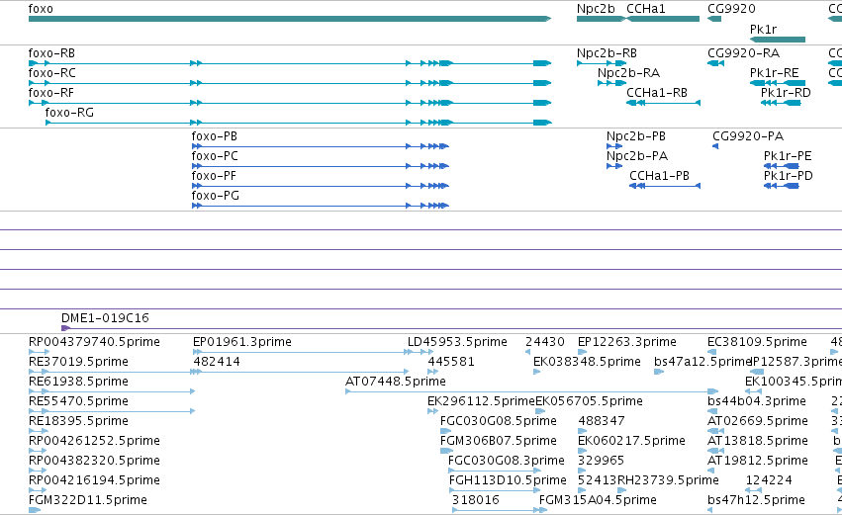Image resolution: width=842 pixels, height=515 pixels.
Task: Click EST EK038348.5prime
Action: (587, 362)
